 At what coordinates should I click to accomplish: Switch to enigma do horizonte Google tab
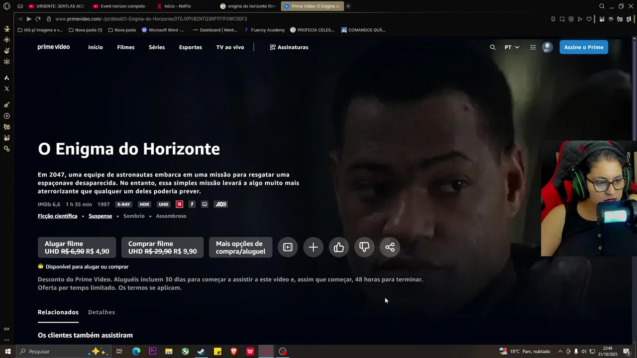coord(248,6)
